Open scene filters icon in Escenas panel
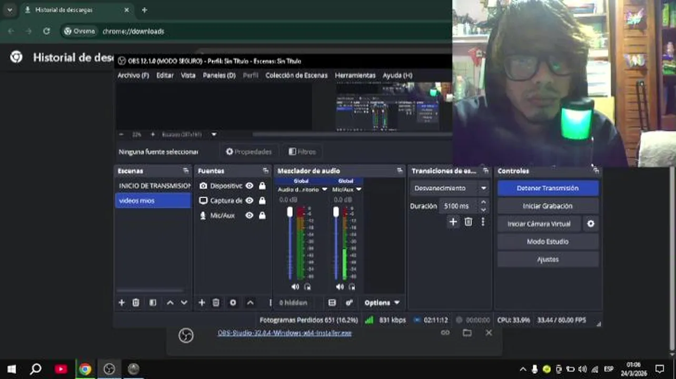676x379 pixels. coord(153,303)
